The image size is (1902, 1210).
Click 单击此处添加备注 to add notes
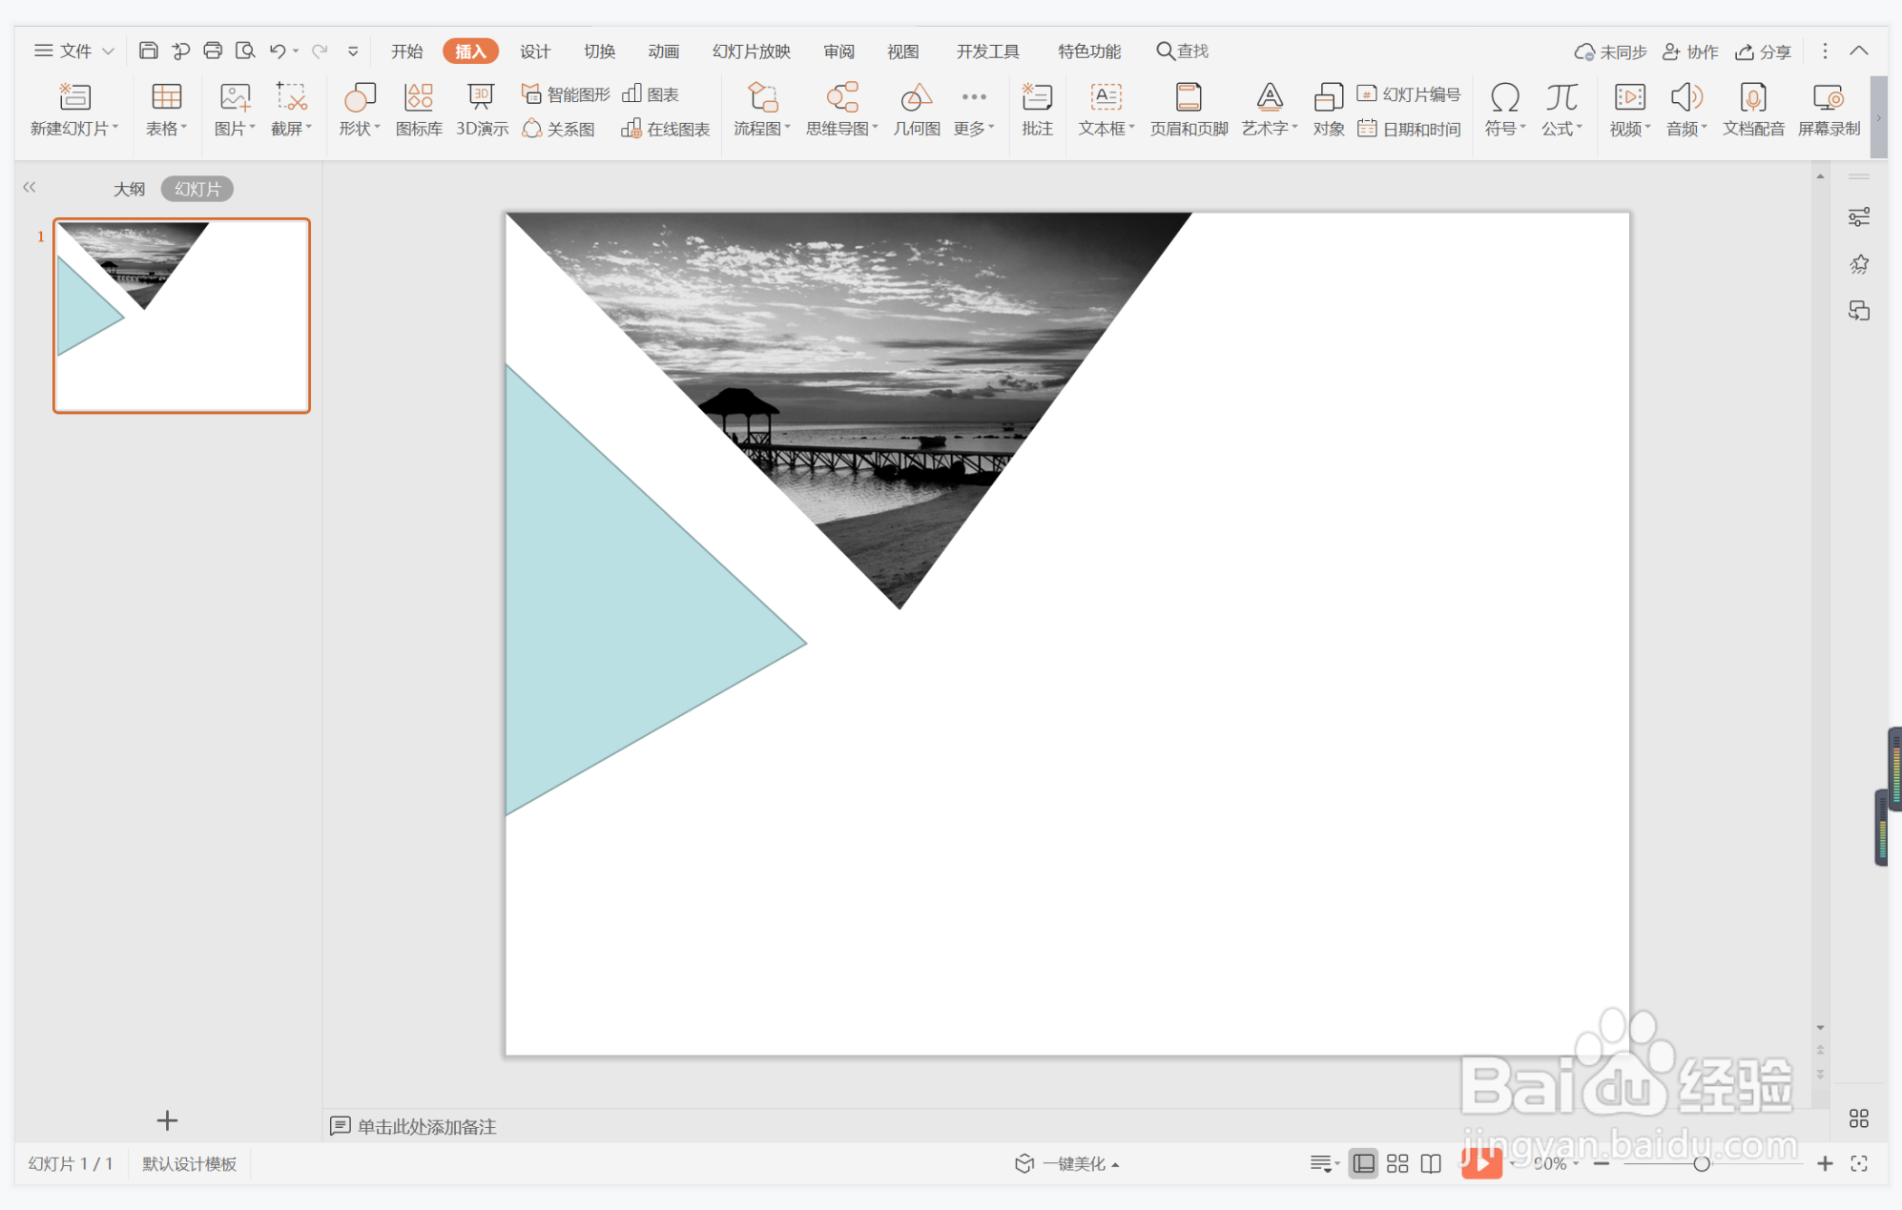tap(425, 1126)
